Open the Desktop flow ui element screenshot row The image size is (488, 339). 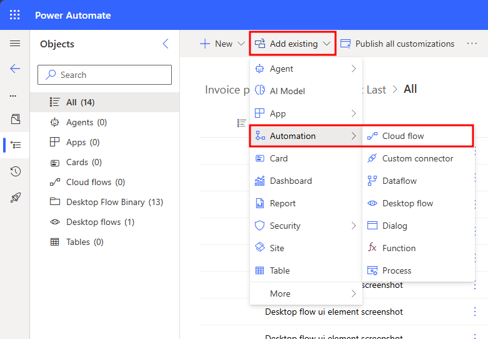pyautogui.click(x=334, y=312)
